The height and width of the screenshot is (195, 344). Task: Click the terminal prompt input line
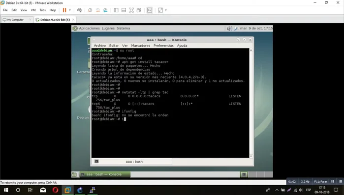click(x=170, y=119)
